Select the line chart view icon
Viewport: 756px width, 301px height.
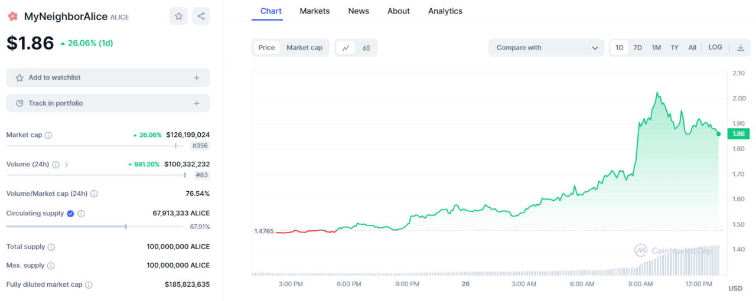[346, 48]
